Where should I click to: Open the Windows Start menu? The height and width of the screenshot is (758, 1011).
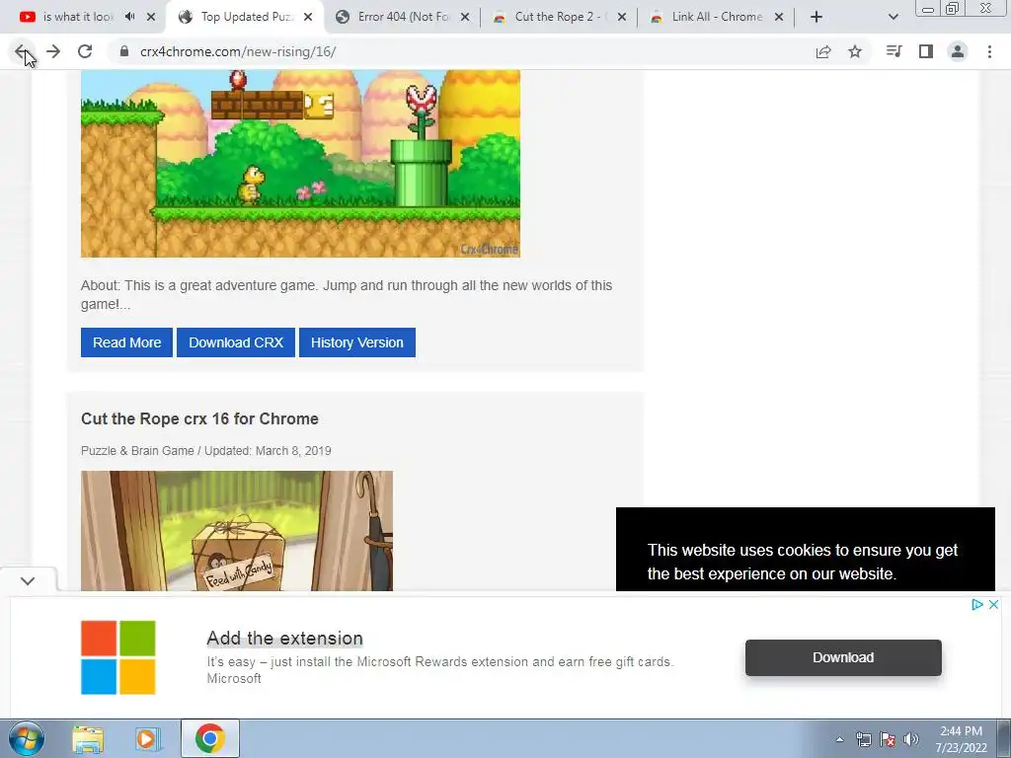click(26, 738)
